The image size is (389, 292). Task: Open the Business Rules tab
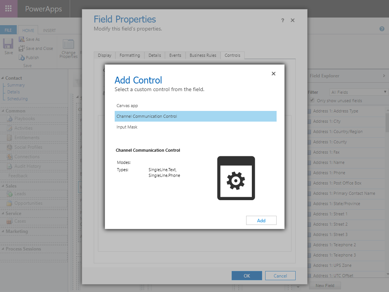pyautogui.click(x=203, y=55)
